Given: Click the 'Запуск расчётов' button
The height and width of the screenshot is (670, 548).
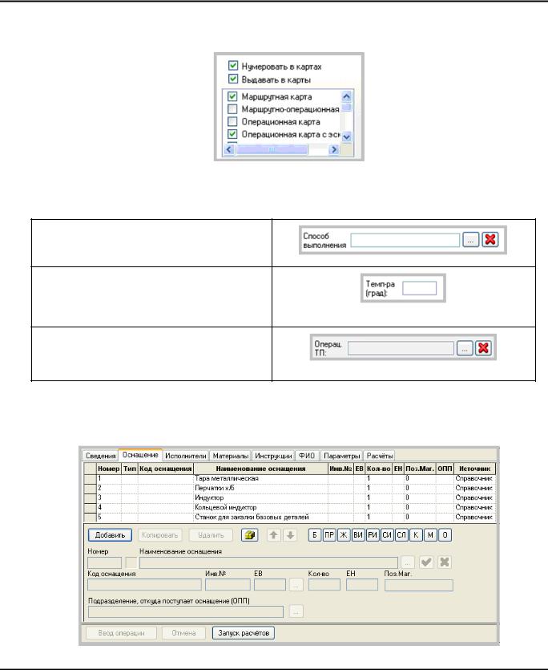Looking at the screenshot, I should [244, 633].
